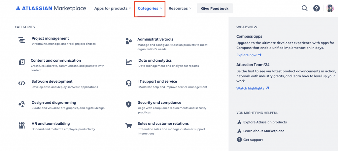Click the Give Feedback button
The width and height of the screenshot is (338, 151).
point(215,9)
